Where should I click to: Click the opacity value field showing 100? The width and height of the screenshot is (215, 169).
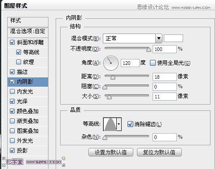165,49
